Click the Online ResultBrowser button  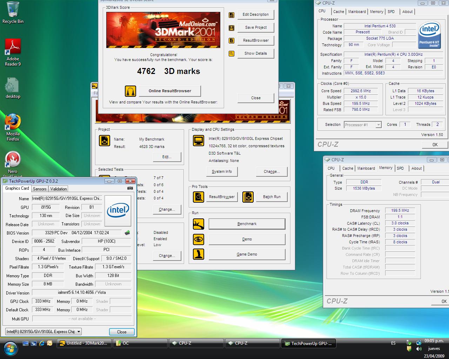(170, 91)
